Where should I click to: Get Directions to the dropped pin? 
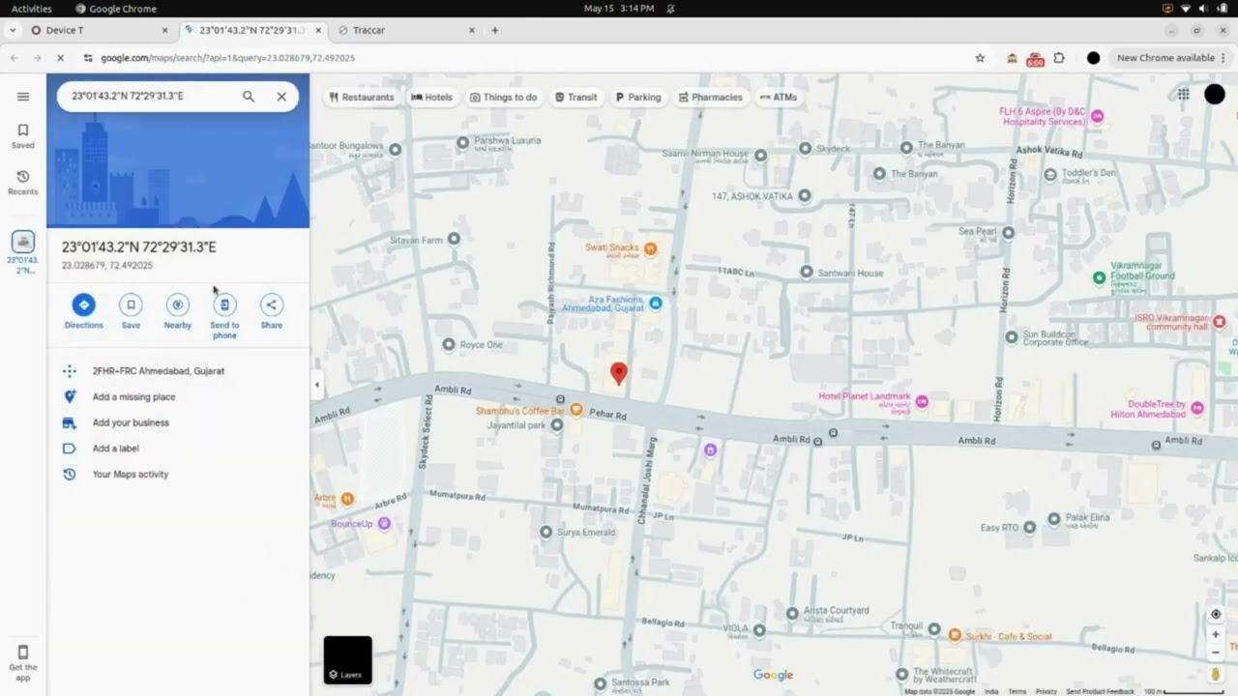click(x=83, y=311)
